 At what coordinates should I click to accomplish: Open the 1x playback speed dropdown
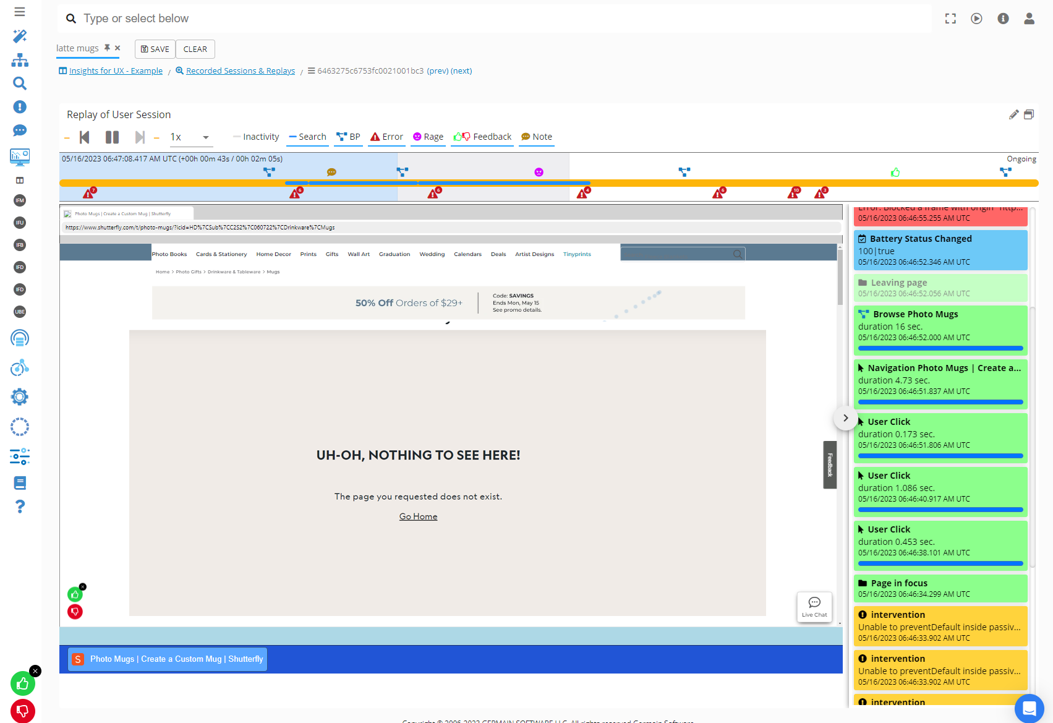pos(190,137)
